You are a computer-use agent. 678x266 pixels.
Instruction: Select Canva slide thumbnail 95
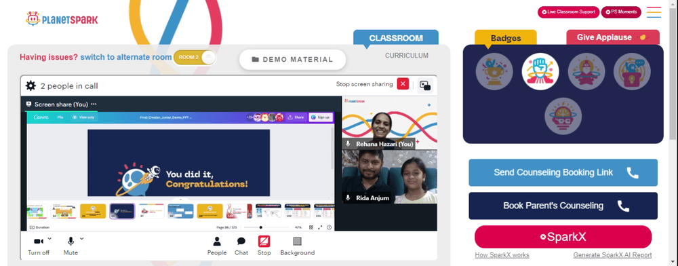click(x=93, y=212)
